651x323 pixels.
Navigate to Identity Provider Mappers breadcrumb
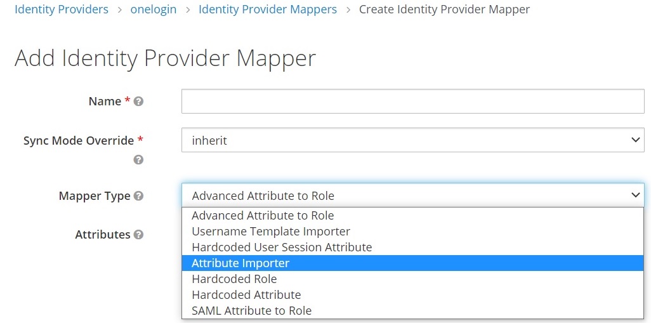(268, 10)
